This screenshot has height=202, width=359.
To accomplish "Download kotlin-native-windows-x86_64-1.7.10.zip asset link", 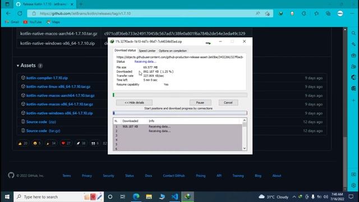I will point(59,113).
